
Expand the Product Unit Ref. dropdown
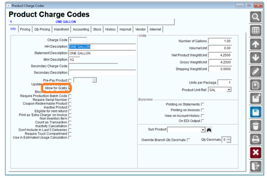tap(229, 90)
